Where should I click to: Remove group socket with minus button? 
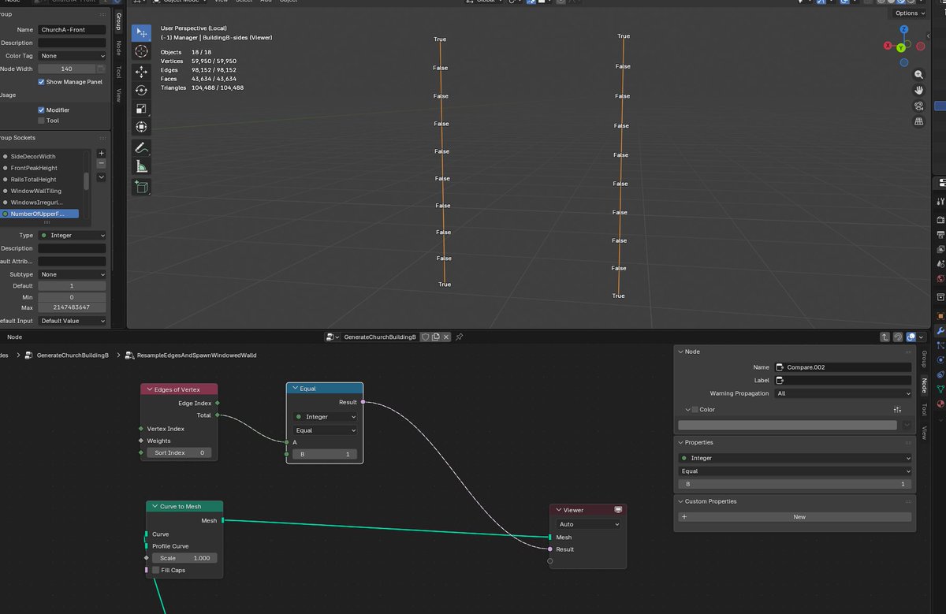(x=101, y=163)
